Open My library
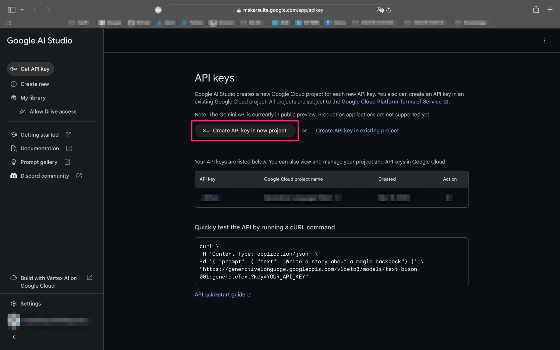Image resolution: width=560 pixels, height=350 pixels. (x=33, y=98)
